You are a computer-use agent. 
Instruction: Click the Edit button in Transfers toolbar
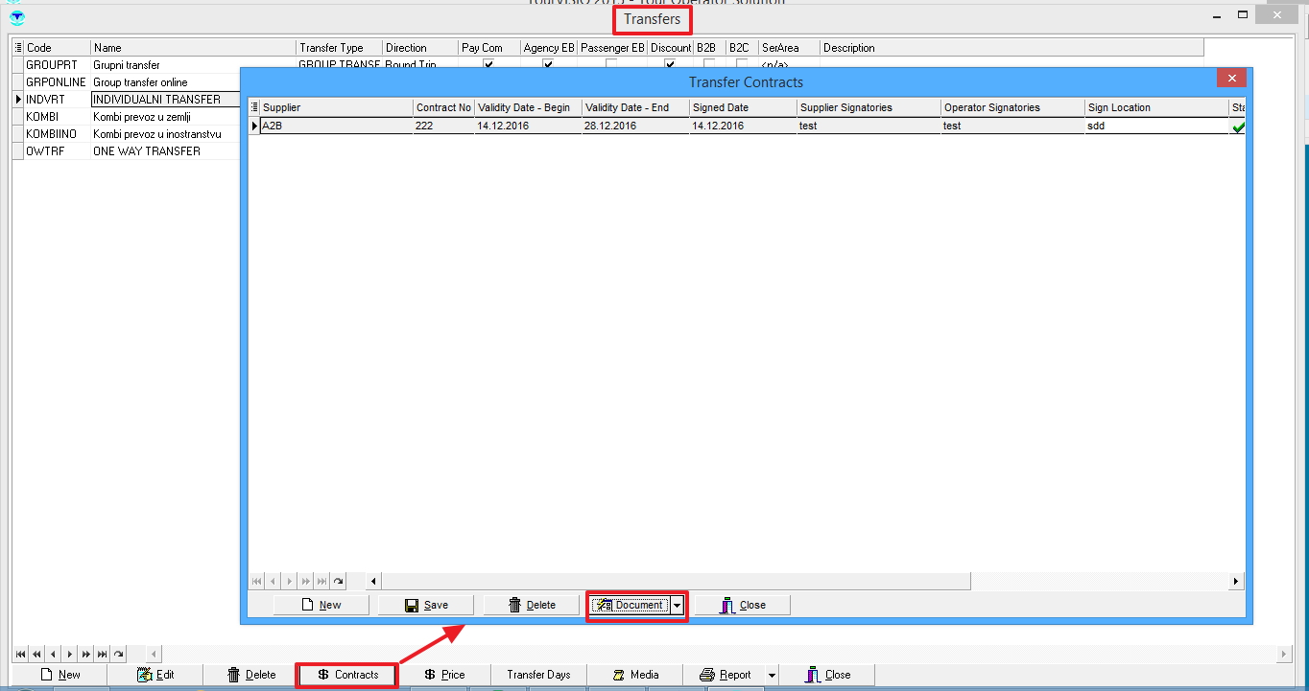tap(155, 675)
